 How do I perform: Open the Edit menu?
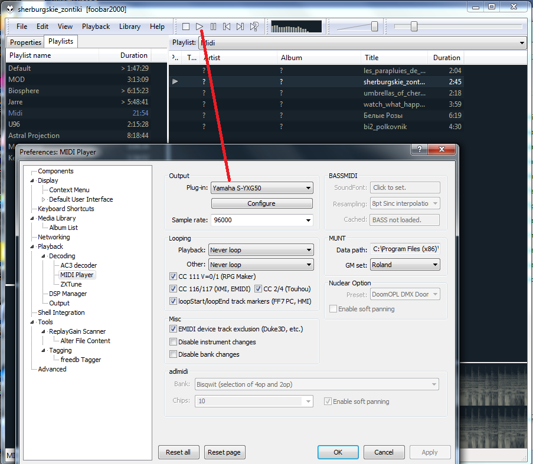[42, 27]
